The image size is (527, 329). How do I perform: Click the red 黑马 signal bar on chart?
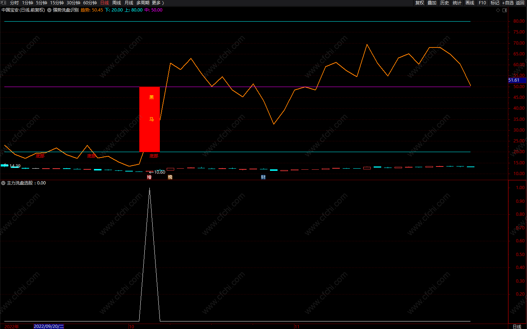click(149, 119)
